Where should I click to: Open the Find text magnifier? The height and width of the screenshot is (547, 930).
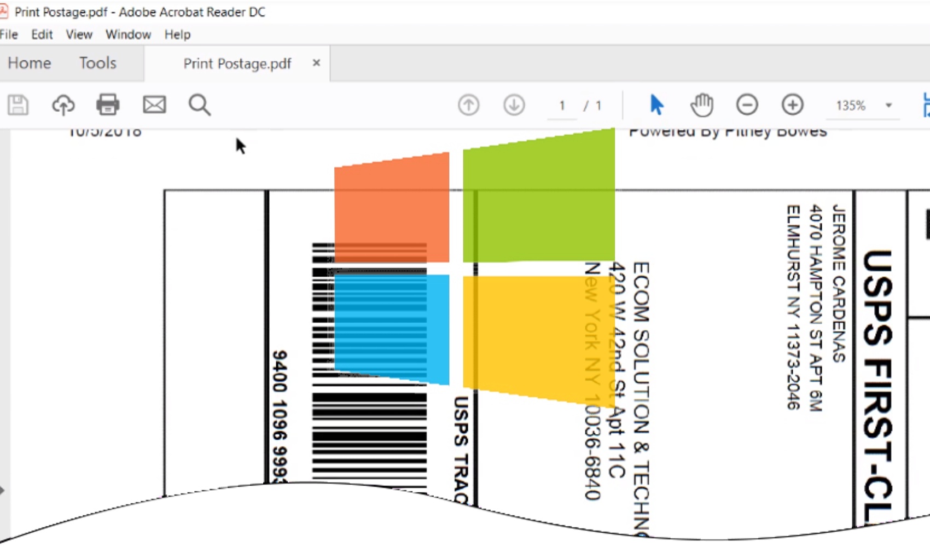[200, 105]
